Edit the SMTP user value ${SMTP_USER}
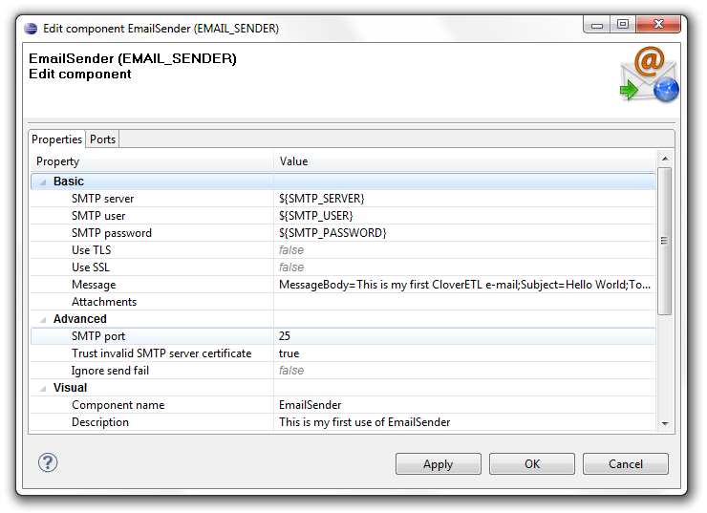The height and width of the screenshot is (513, 707). tap(464, 216)
